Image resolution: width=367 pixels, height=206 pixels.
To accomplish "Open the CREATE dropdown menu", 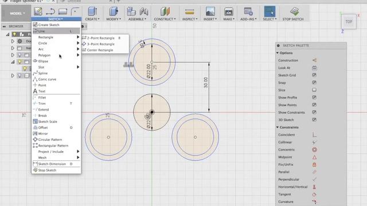I will tap(92, 19).
